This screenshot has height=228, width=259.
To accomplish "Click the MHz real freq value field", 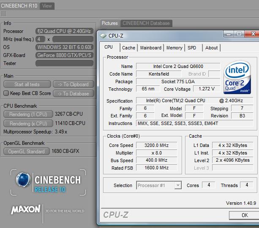I will [73, 39].
